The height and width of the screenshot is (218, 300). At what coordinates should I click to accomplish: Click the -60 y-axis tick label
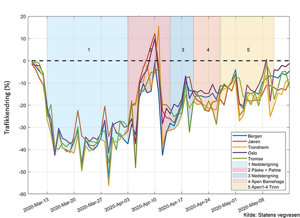tap(22, 194)
